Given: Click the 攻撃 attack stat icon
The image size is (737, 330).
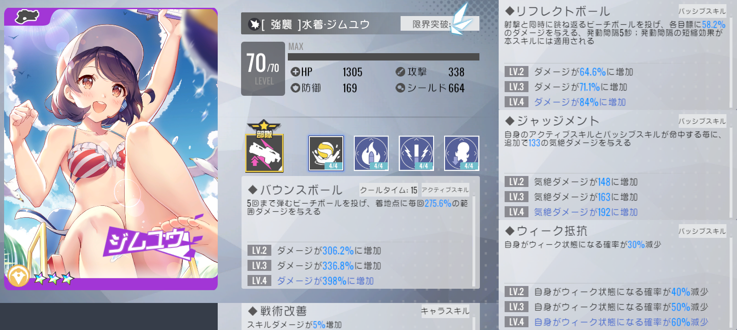Looking at the screenshot, I should (400, 72).
